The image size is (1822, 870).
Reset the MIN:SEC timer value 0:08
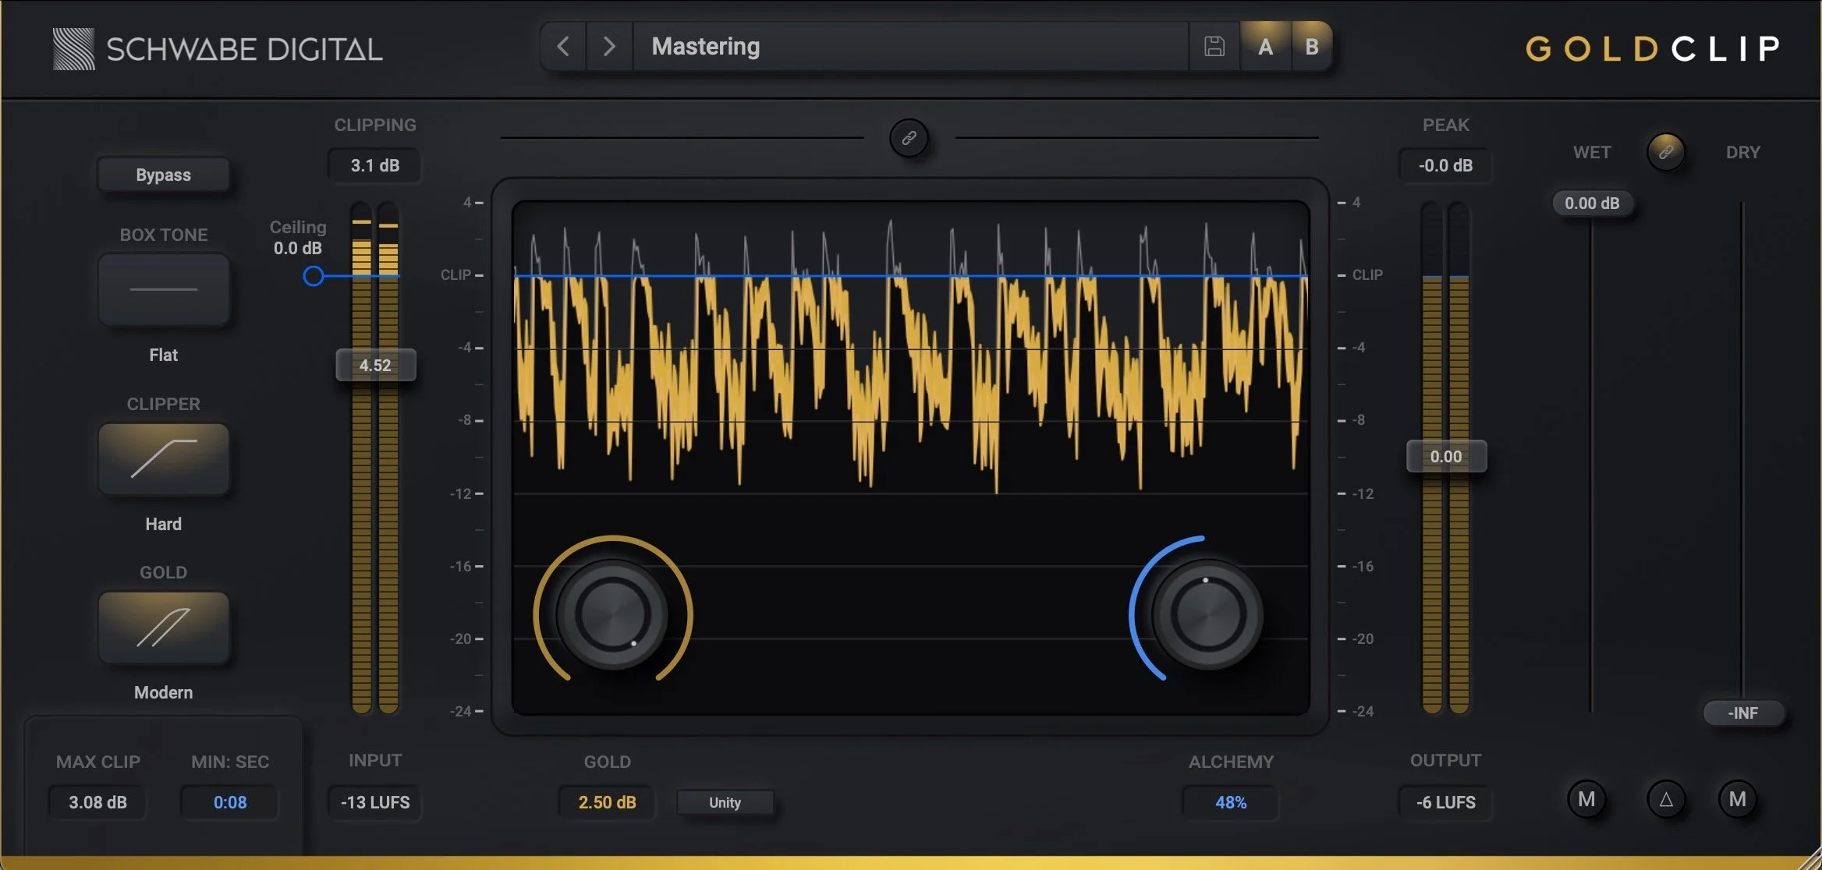[x=230, y=802]
